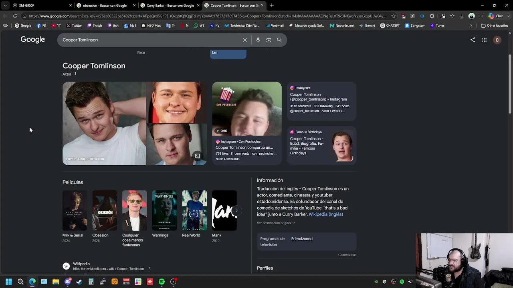Start a voice search with the microphone
This screenshot has width=513, height=288.
point(258,40)
